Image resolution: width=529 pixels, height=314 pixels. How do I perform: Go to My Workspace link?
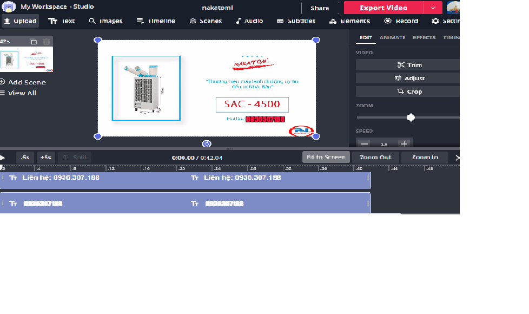[43, 6]
